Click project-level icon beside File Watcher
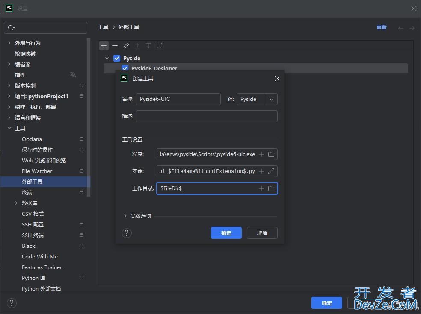The height and width of the screenshot is (314, 421). (x=81, y=171)
